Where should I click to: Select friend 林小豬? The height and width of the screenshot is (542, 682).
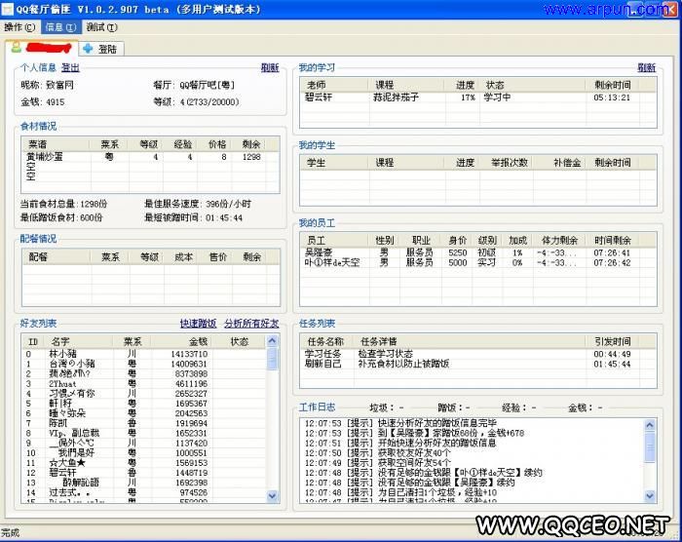click(143, 354)
